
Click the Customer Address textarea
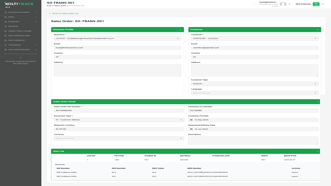pos(255,70)
